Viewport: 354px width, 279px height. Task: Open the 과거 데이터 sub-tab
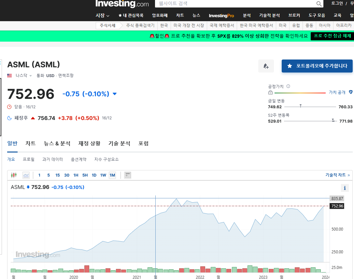tap(53, 159)
